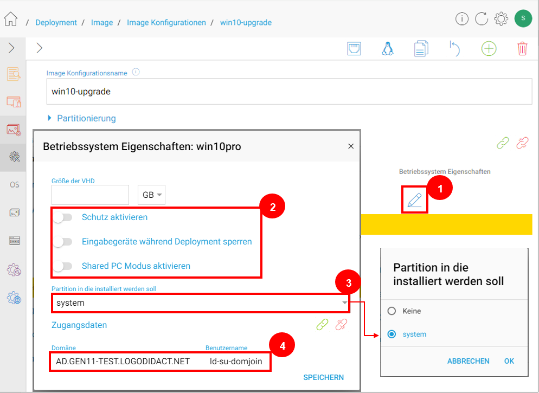Open image deployment sidebar icon
Screen dimensions: 539x393
(14, 130)
